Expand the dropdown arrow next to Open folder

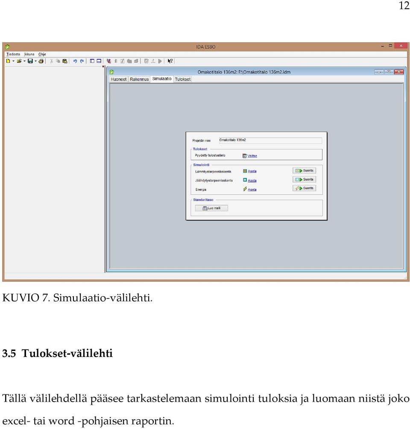(24, 61)
